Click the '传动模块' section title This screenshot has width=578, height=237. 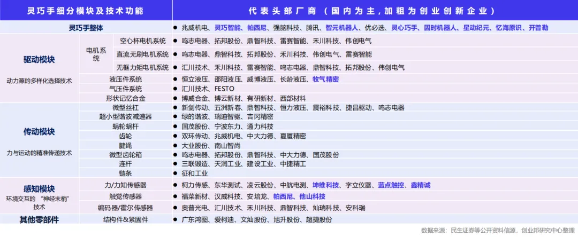[x=39, y=131]
